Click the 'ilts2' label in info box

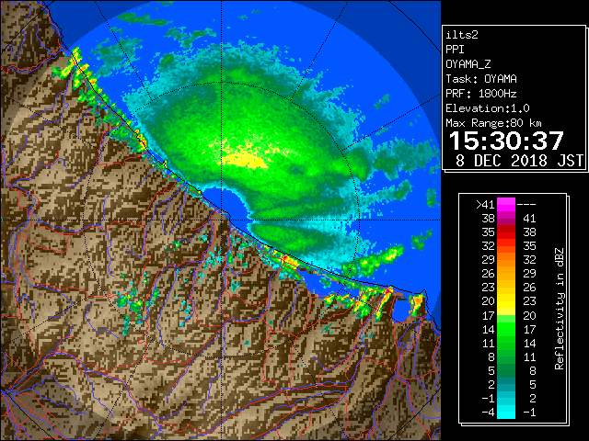click(x=462, y=35)
